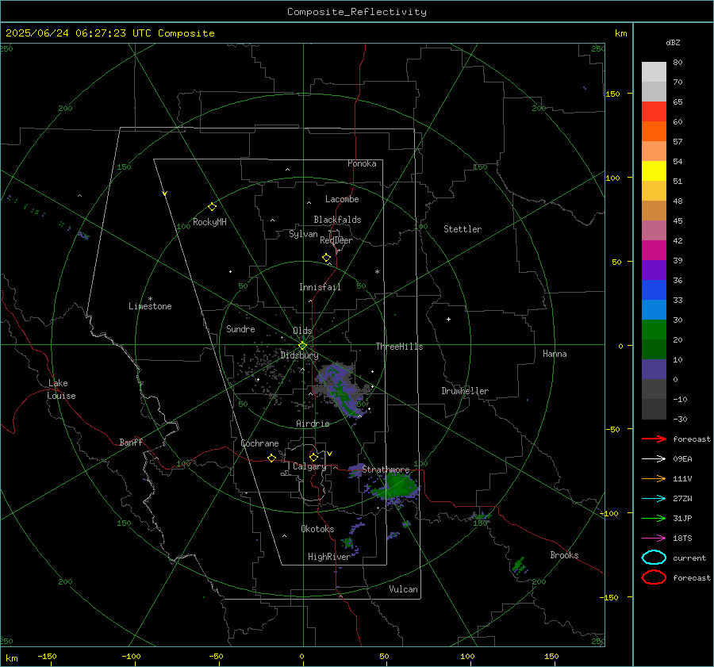Click the green radar echo below Strathmore
The image size is (714, 667).
pyautogui.click(x=395, y=488)
